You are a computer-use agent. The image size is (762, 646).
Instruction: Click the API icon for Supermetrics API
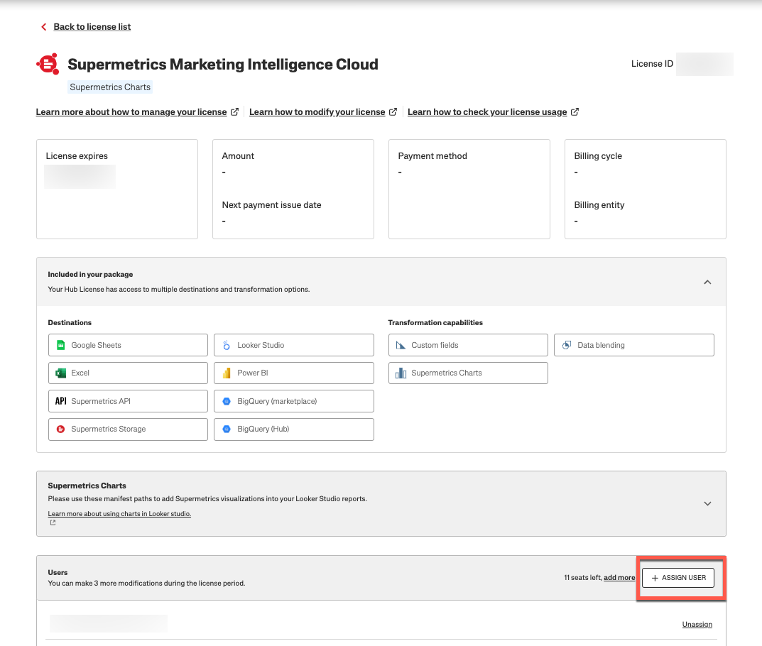point(61,401)
